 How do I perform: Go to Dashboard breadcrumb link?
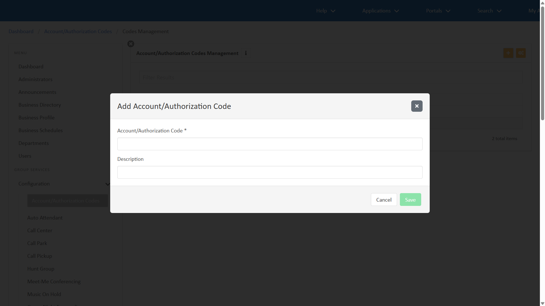[x=21, y=31]
